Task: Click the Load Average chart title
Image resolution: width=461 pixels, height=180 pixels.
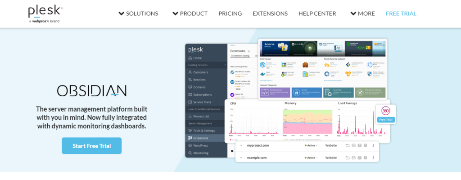Action: pyautogui.click(x=348, y=103)
